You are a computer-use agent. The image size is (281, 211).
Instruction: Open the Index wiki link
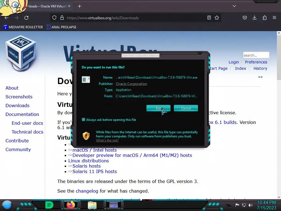point(240,68)
